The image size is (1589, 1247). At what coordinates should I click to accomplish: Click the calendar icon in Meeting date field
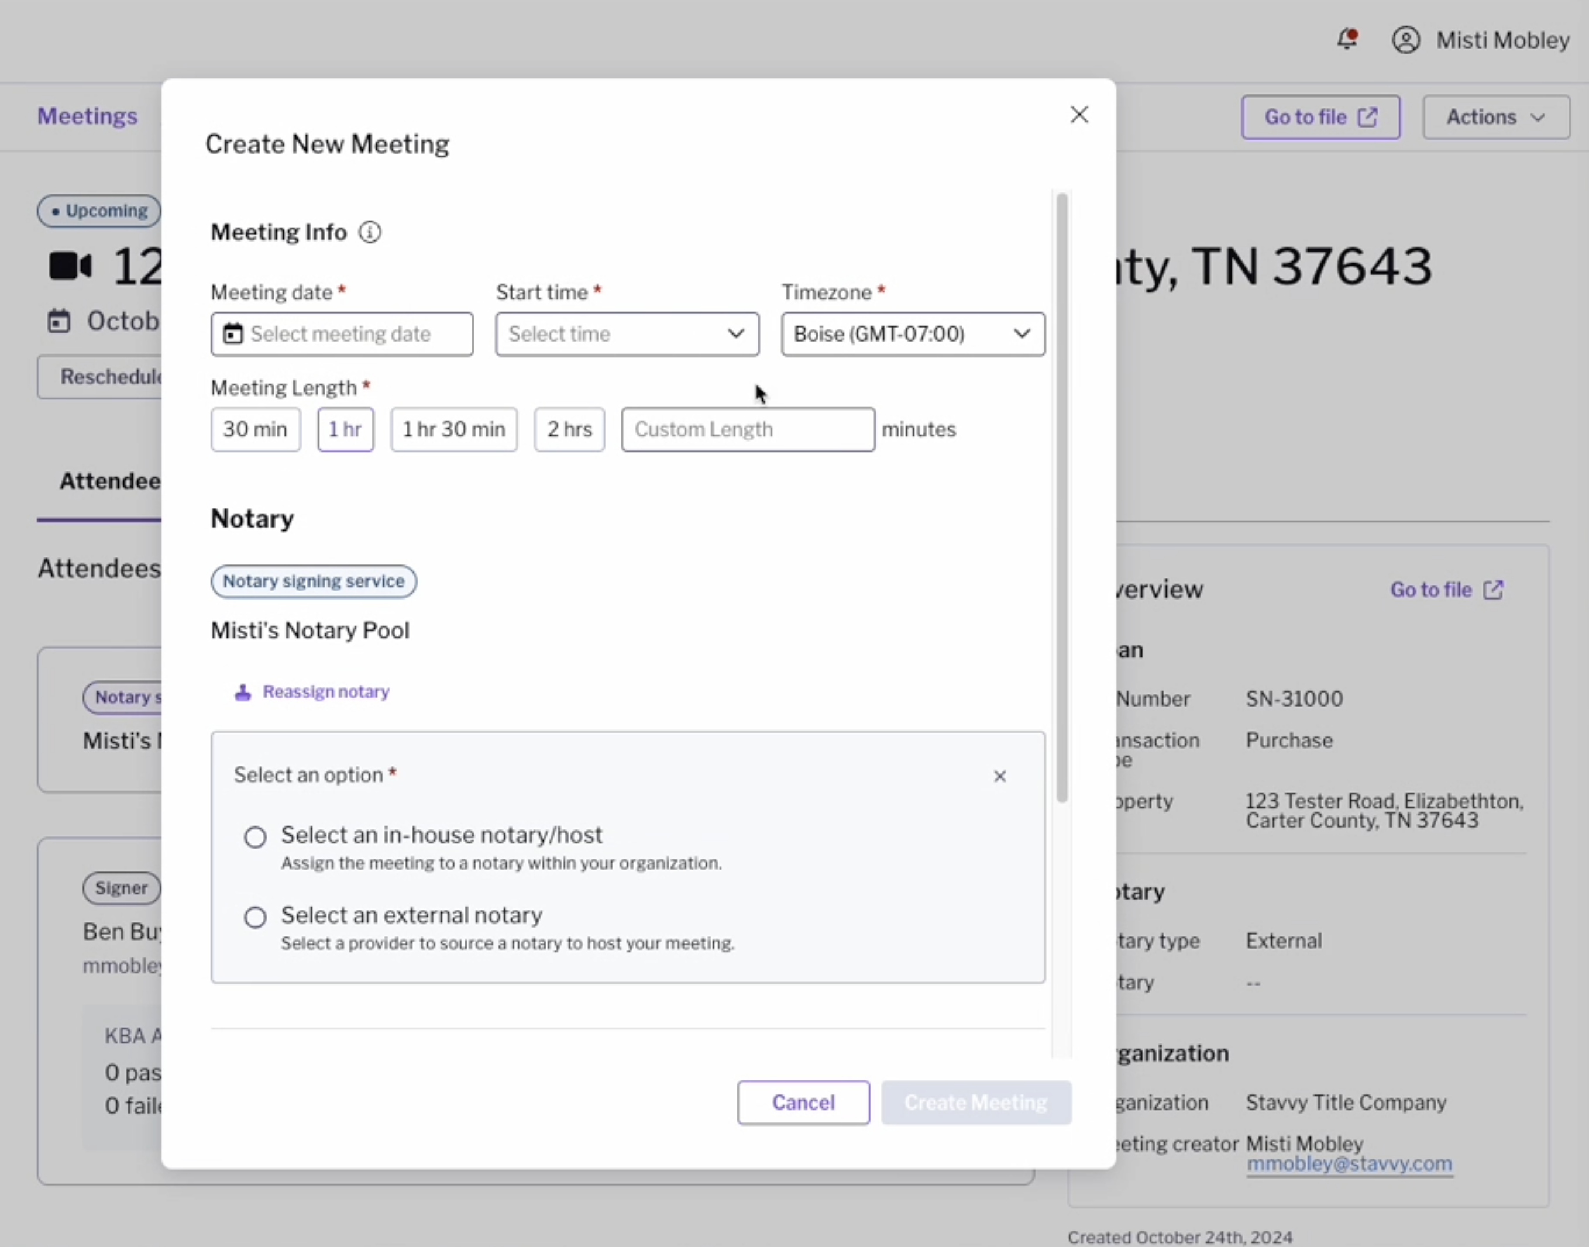pos(232,333)
